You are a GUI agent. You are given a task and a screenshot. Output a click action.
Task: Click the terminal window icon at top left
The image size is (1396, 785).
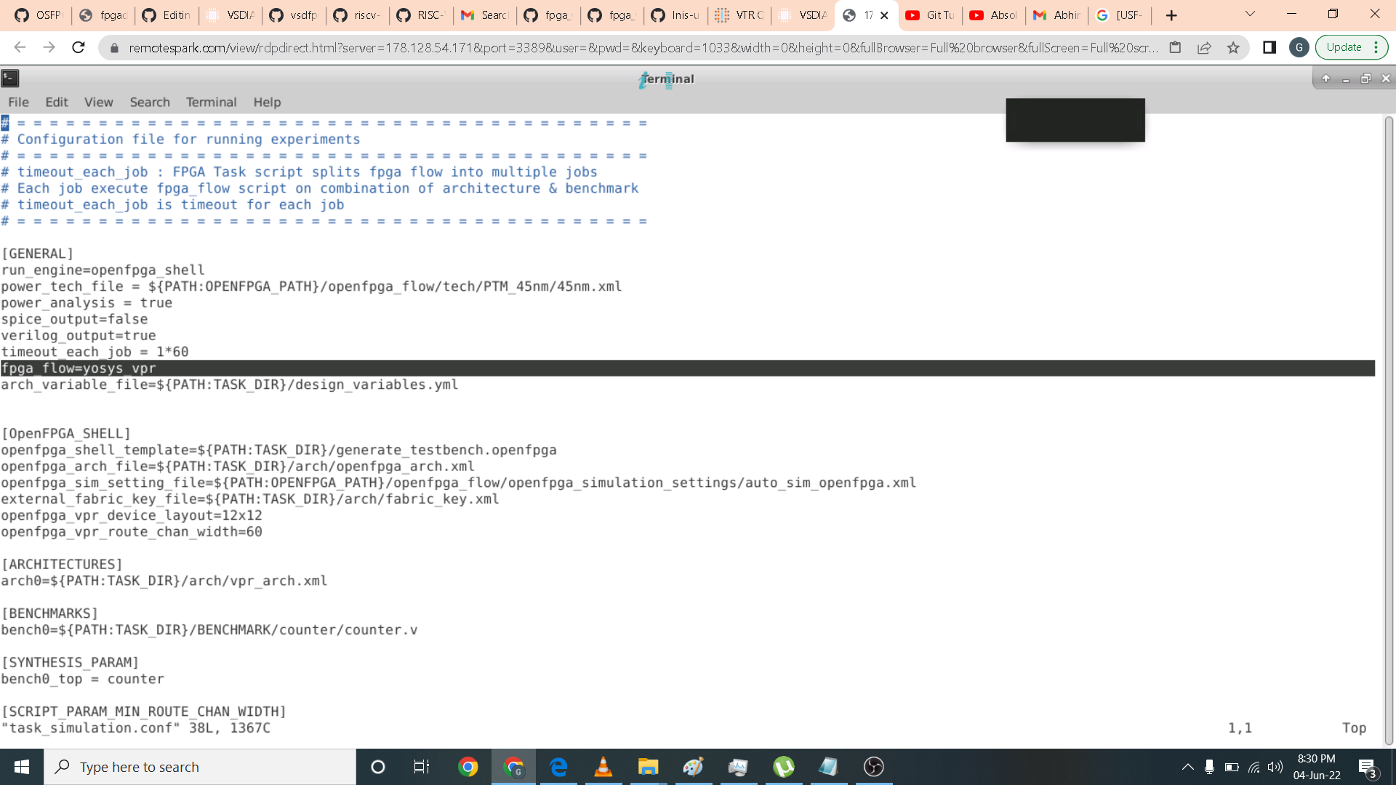point(10,78)
